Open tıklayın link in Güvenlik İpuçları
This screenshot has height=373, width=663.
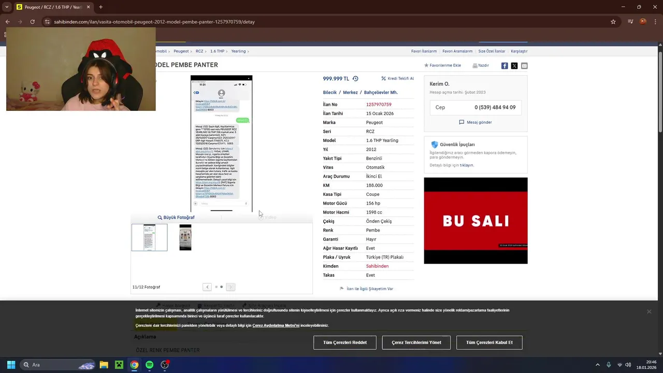[467, 165]
